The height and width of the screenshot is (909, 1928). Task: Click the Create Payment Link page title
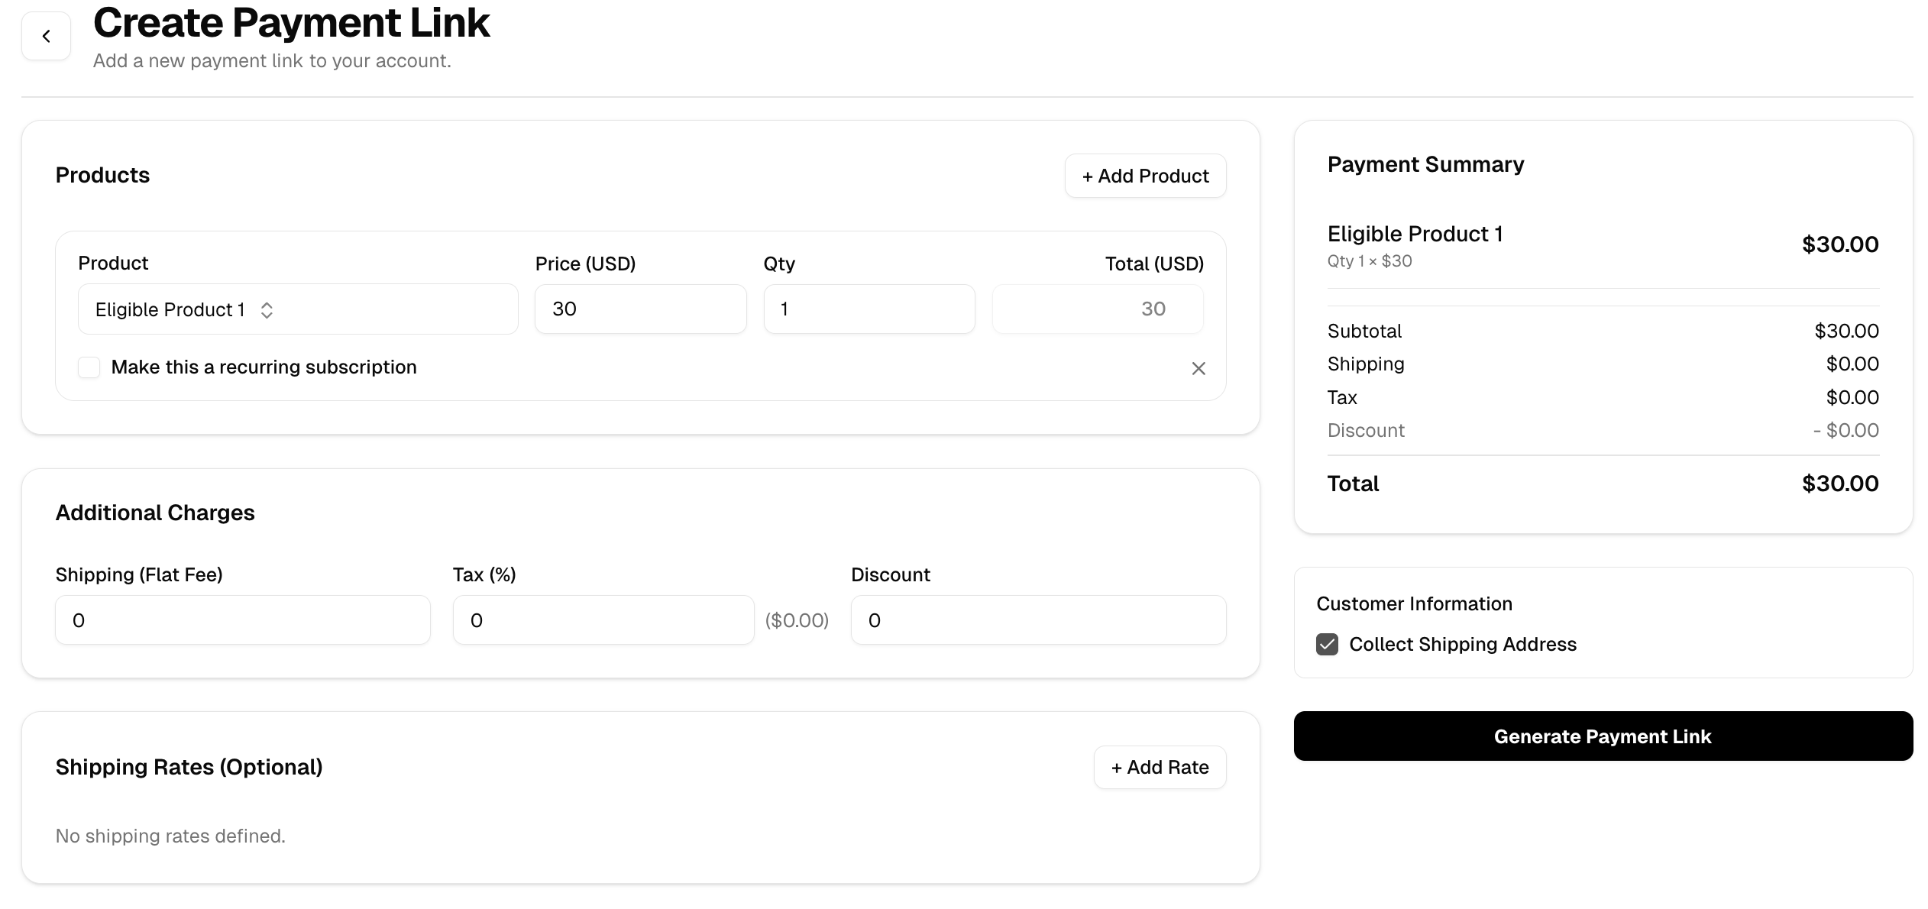click(x=291, y=23)
